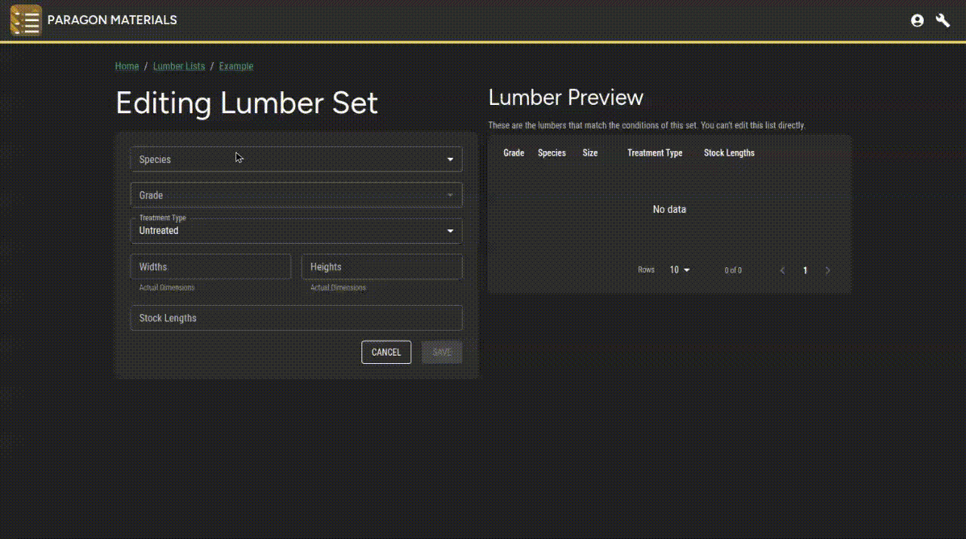Click the Save button

click(x=441, y=353)
